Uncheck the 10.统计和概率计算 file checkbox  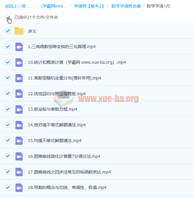click(x=8, y=62)
